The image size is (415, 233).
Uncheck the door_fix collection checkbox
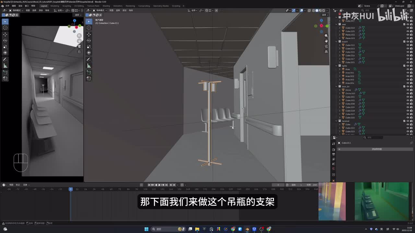pyautogui.click(x=404, y=86)
